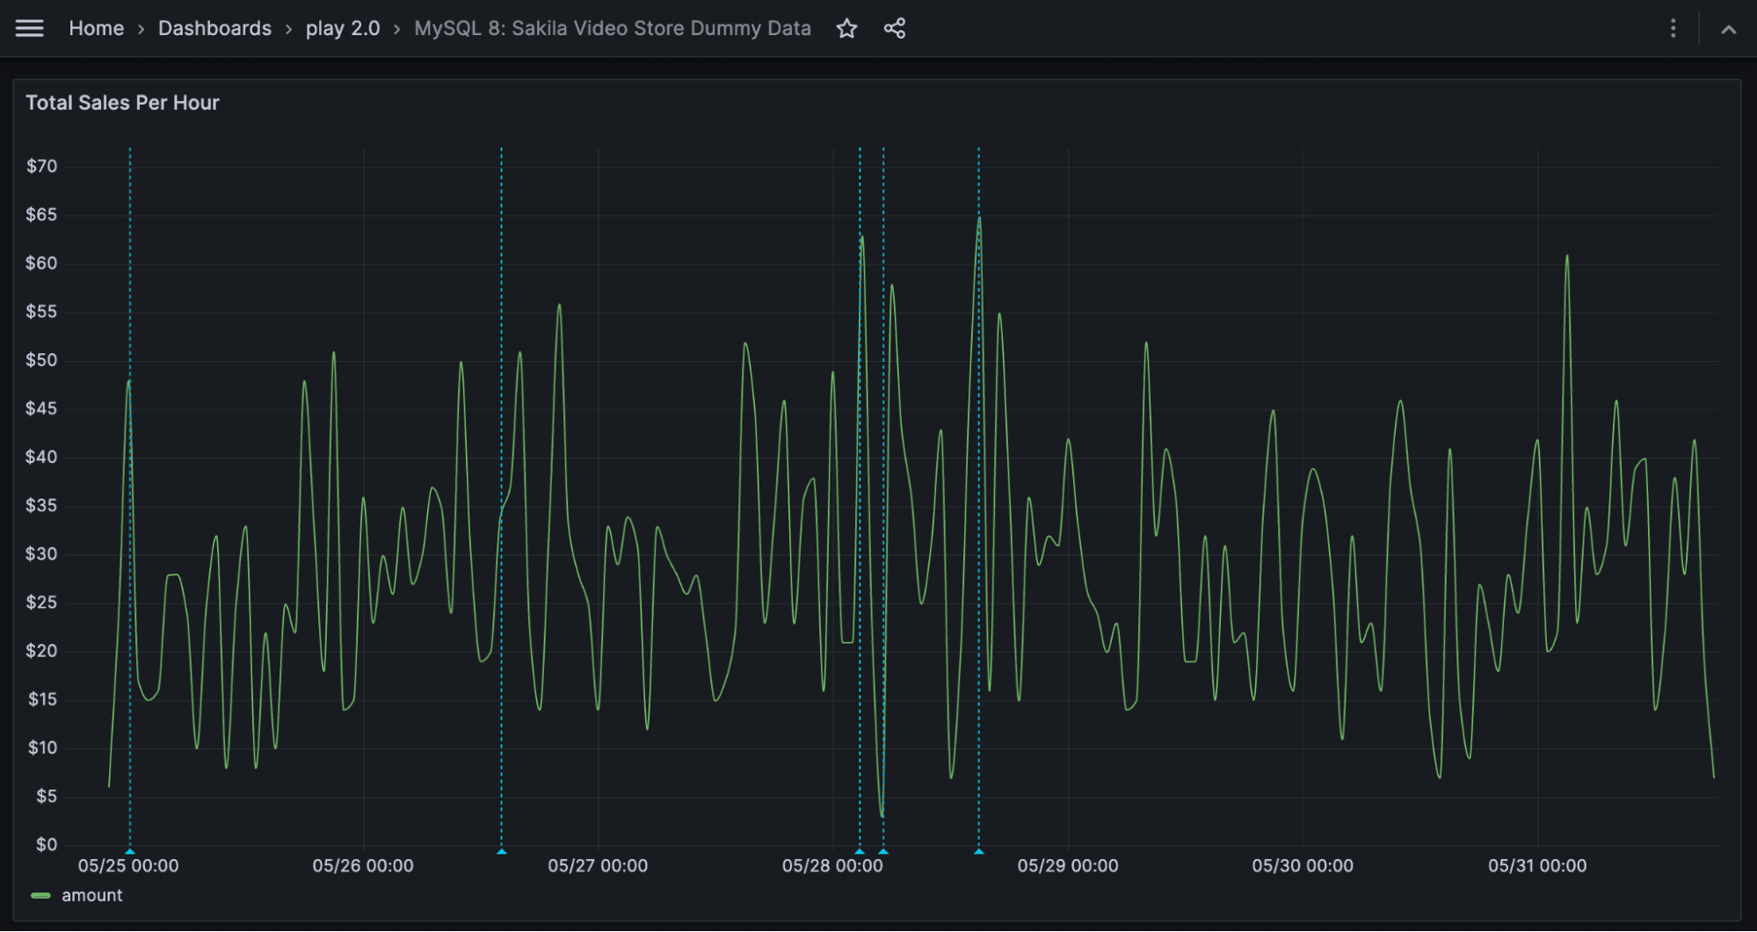Viewport: 1757px width, 932px height.
Task: Click the first annotation marker at 05/28
Action: [x=860, y=850]
